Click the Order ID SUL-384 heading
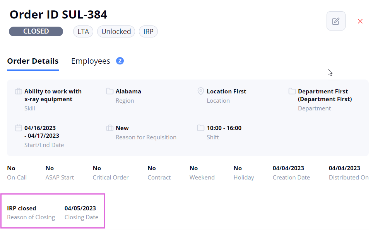This screenshot has height=237, width=373. point(58,14)
